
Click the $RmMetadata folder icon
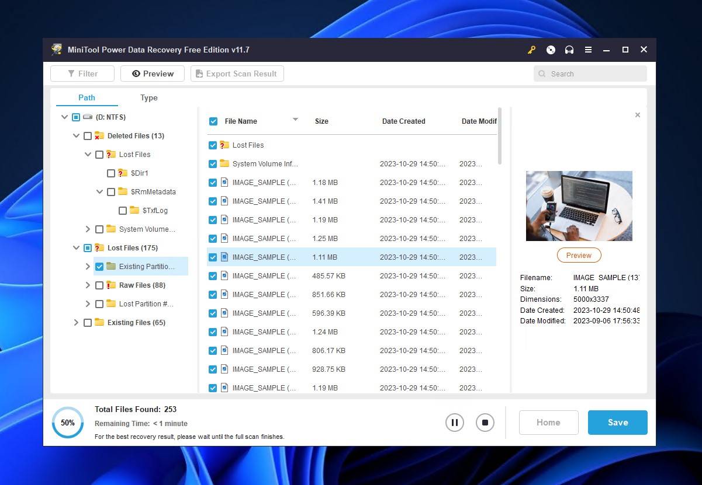click(123, 191)
